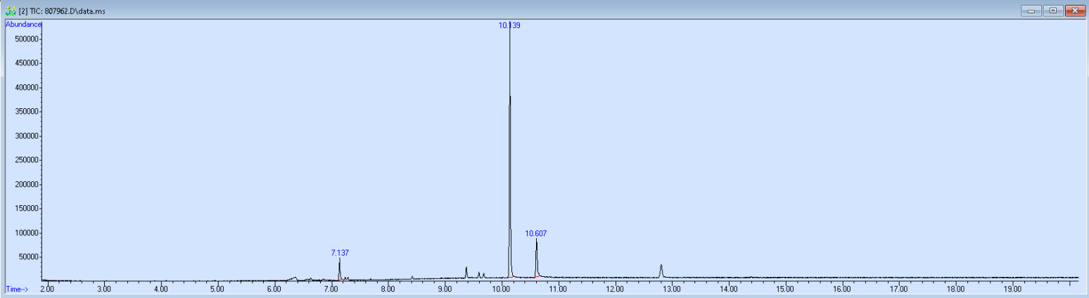Click the 2.00 time axis tick label
The image size is (1089, 298).
click(x=46, y=289)
